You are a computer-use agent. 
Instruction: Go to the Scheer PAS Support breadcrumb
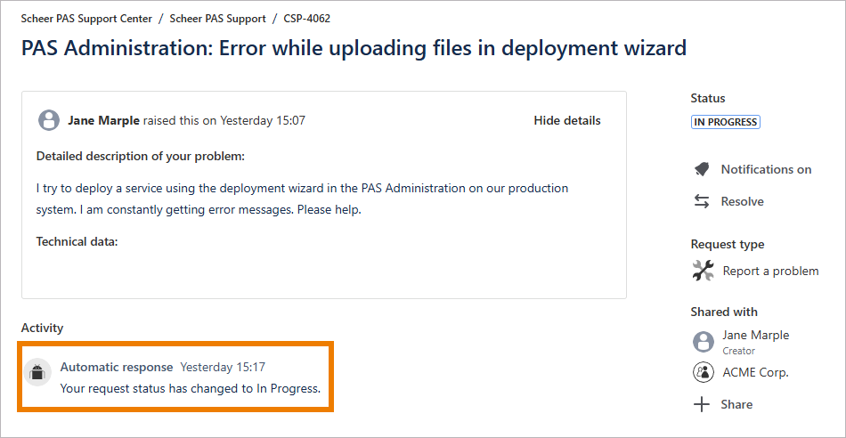tap(217, 18)
